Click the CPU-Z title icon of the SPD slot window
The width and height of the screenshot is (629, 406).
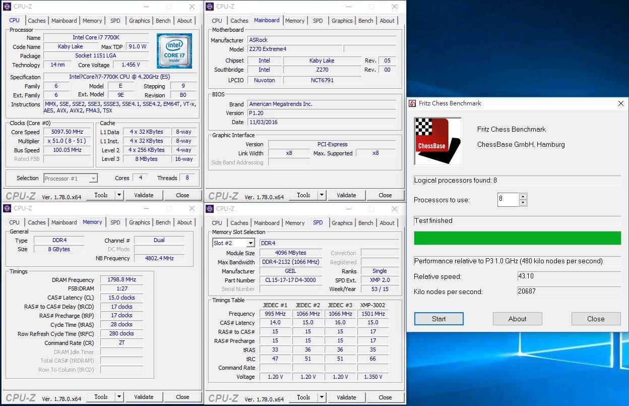click(210, 208)
